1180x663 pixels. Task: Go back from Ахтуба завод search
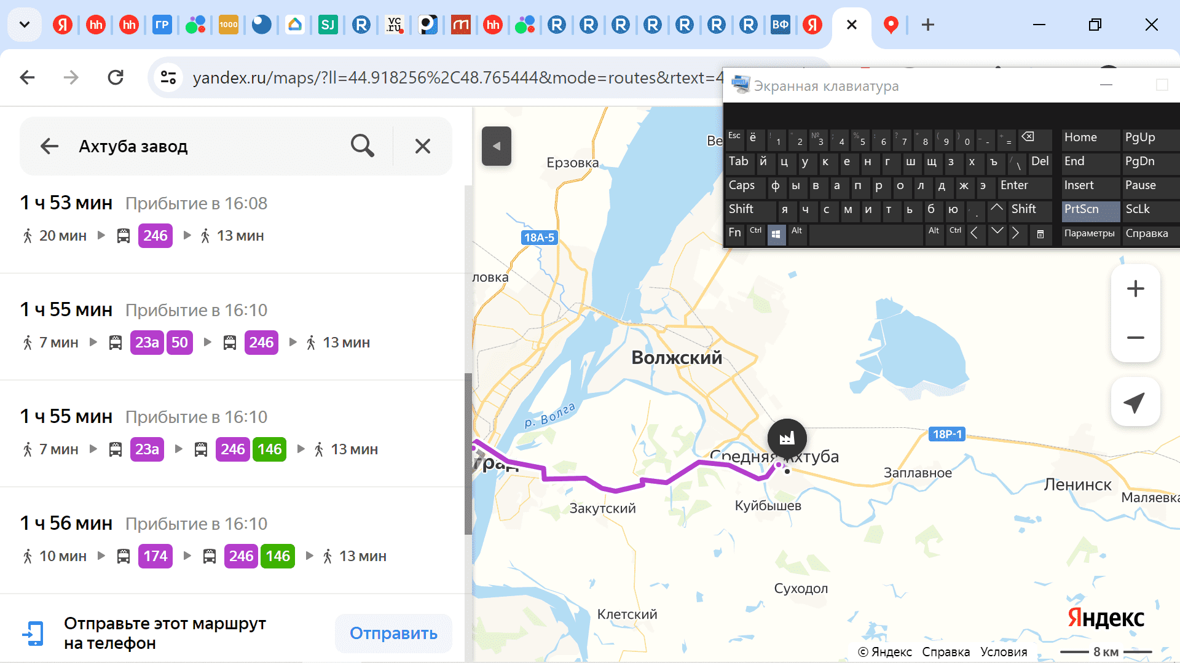(x=49, y=146)
